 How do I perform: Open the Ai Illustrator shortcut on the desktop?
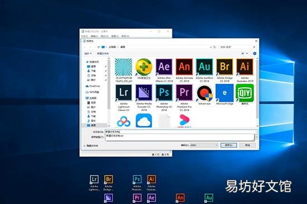click(151, 183)
